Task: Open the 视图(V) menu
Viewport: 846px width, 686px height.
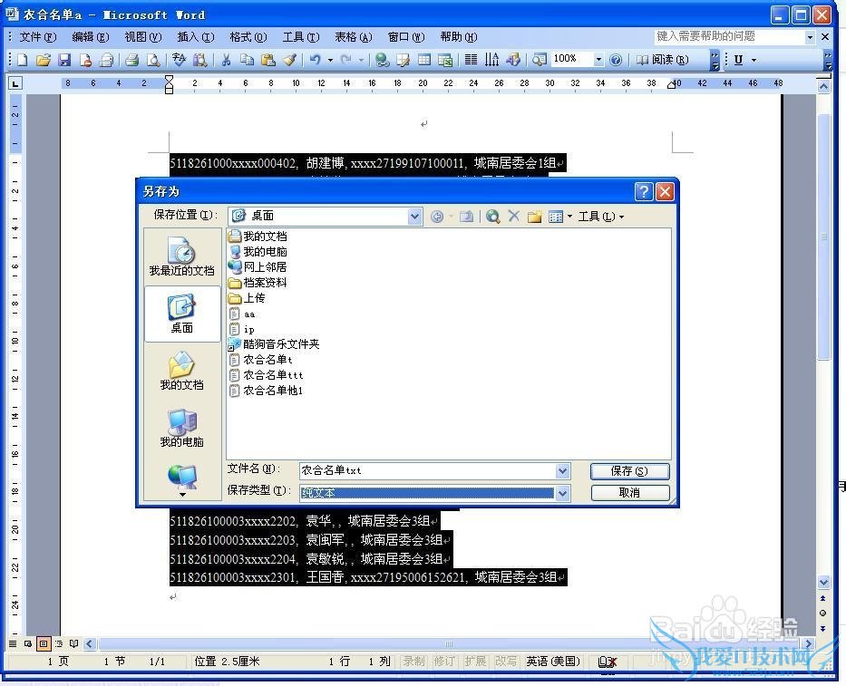Action: coord(143,36)
